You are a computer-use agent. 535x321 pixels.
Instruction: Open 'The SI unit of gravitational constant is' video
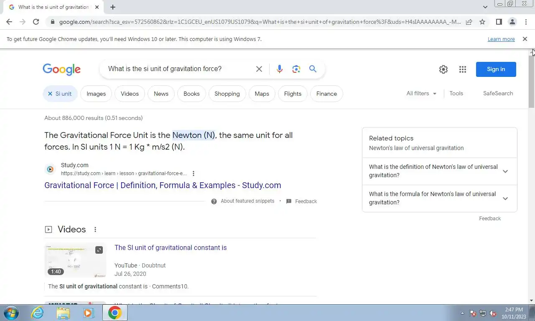[171, 248]
